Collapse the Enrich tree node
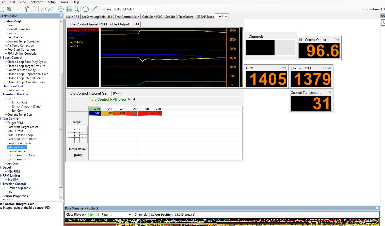385x226 pixels. coord(5,98)
